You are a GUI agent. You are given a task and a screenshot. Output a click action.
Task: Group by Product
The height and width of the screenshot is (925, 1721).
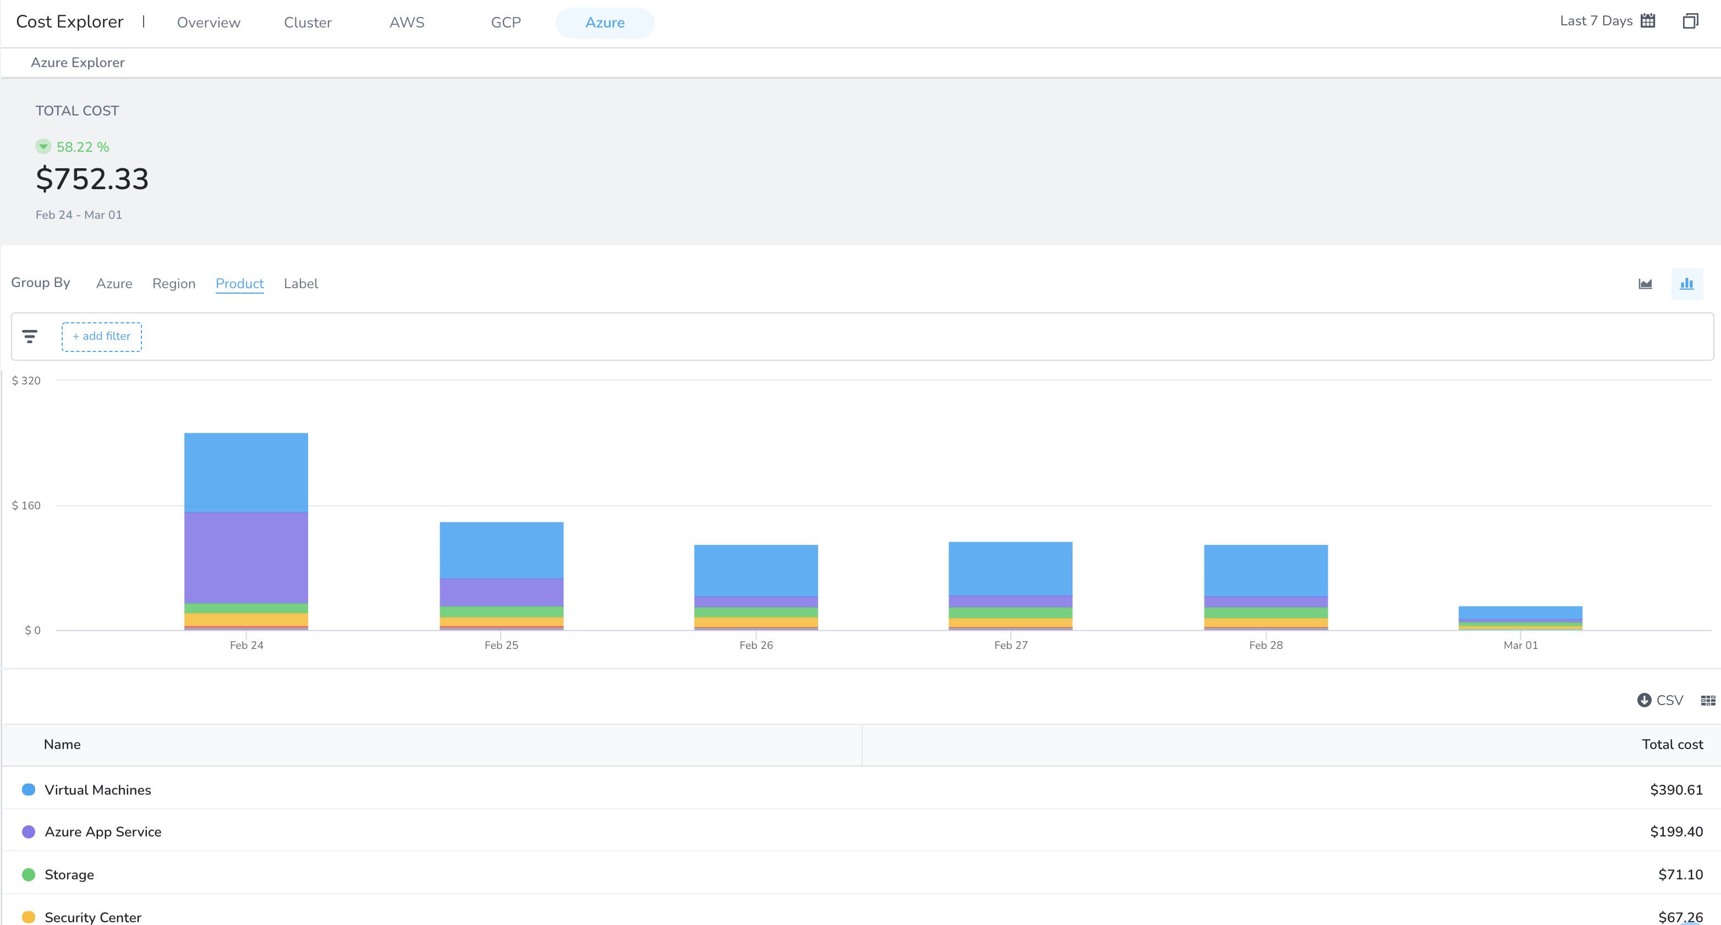point(240,284)
